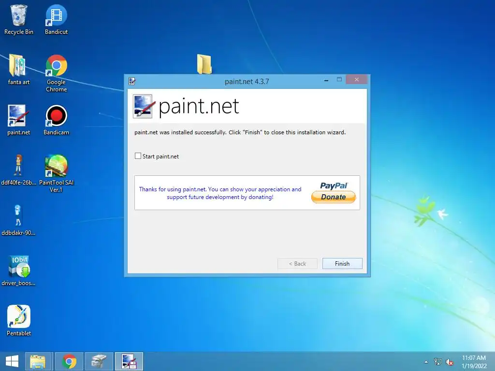This screenshot has width=495, height=371.
Task: Select the unnamed folder behind the installer
Action: tap(204, 64)
